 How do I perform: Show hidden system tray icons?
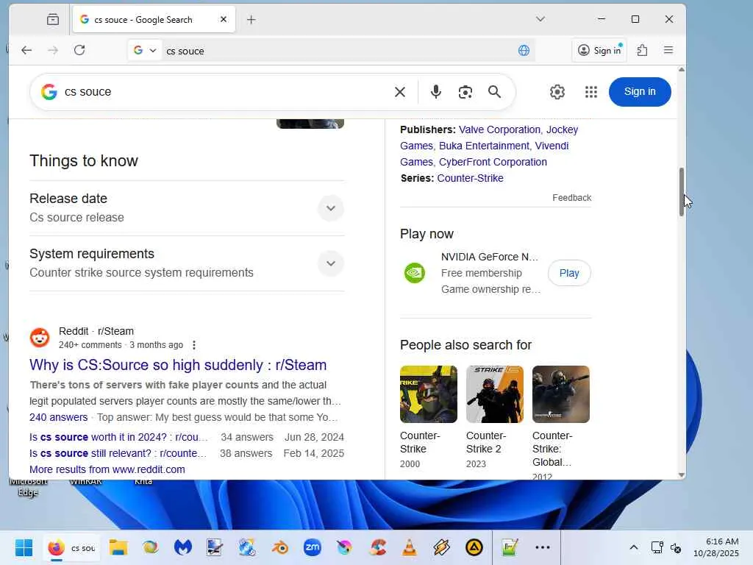click(634, 547)
